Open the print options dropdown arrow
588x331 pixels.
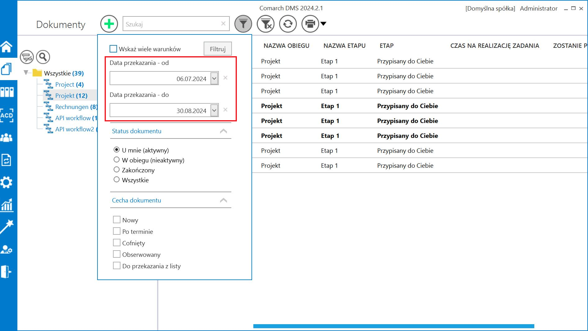point(323,24)
